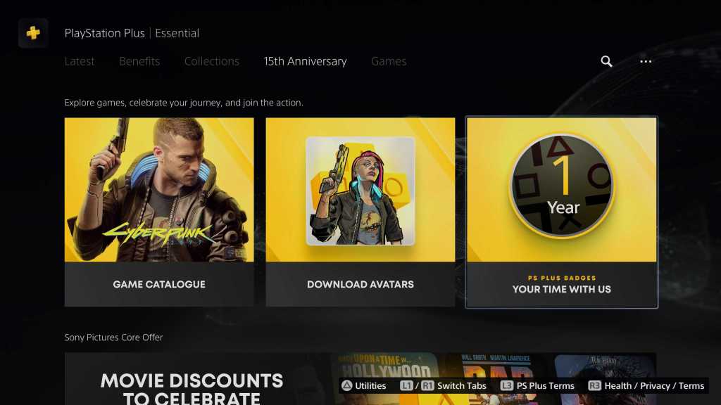Go to the Games tab
721x405 pixels.
389,61
